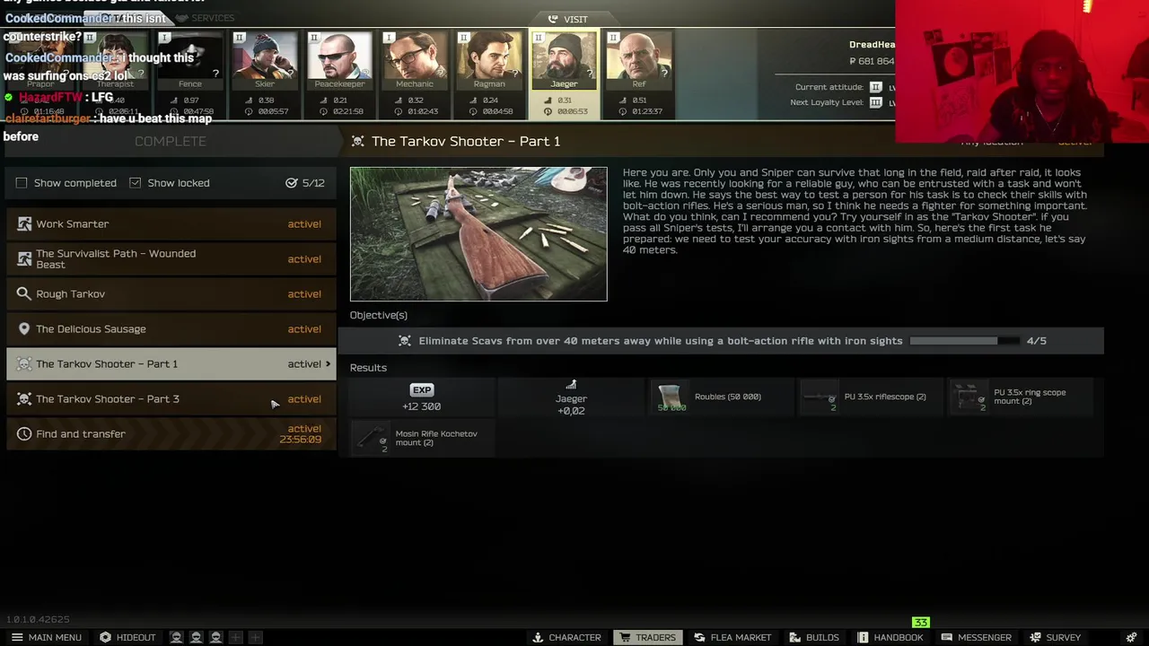Screen dimensions: 1149x646
Task: Toggle the Show completed checkbox
Action: click(22, 183)
